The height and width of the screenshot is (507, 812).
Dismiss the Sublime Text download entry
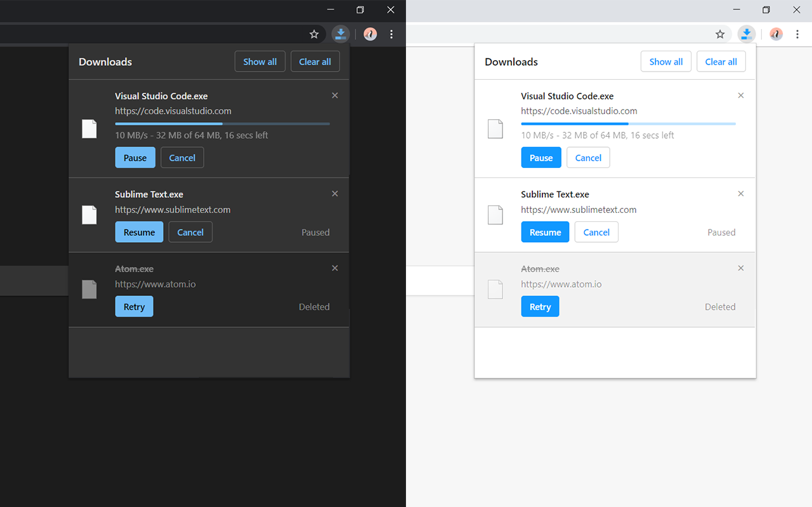tap(335, 193)
